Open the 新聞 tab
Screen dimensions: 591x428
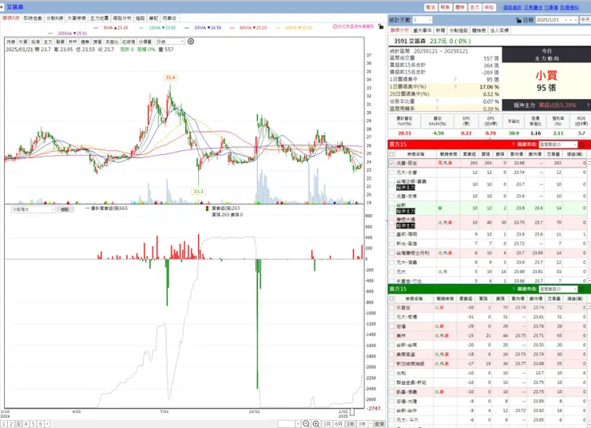tap(440, 30)
